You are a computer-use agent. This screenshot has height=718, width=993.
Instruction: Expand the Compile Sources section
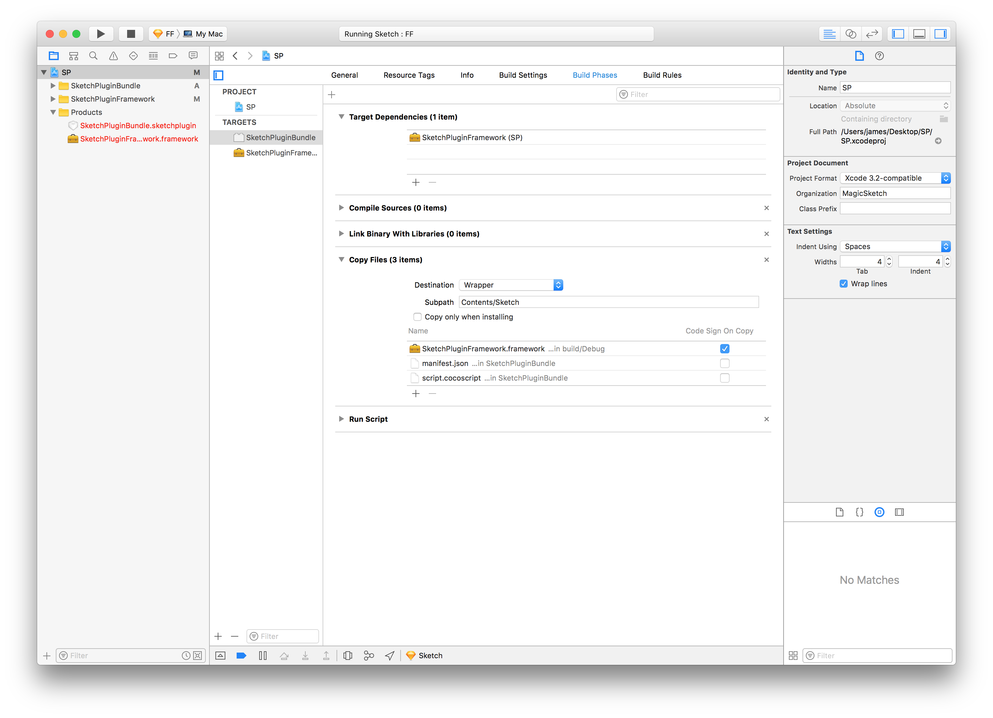click(341, 208)
